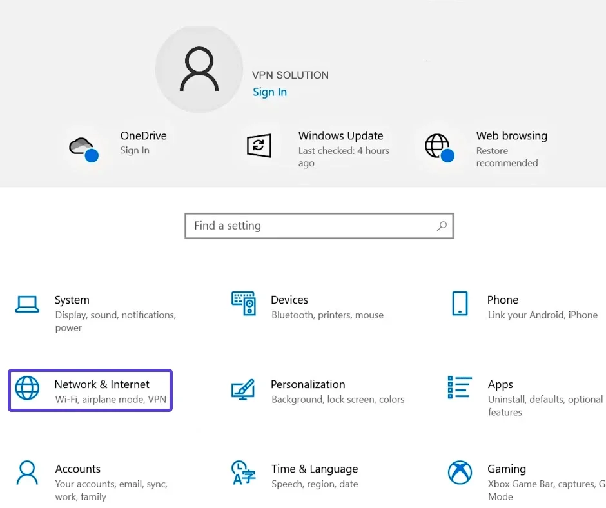Click Last checked status under Windows Update
The height and width of the screenshot is (508, 606).
(343, 156)
